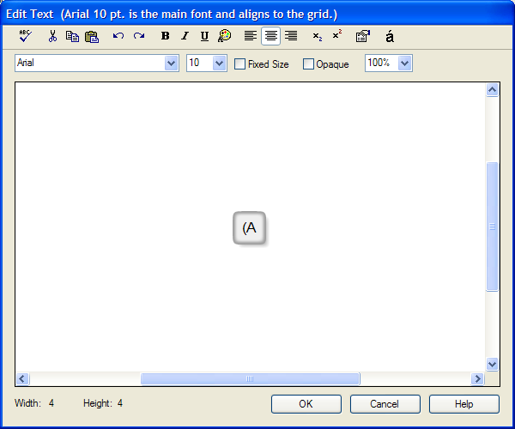
Task: Align text to the left
Action: coord(250,36)
